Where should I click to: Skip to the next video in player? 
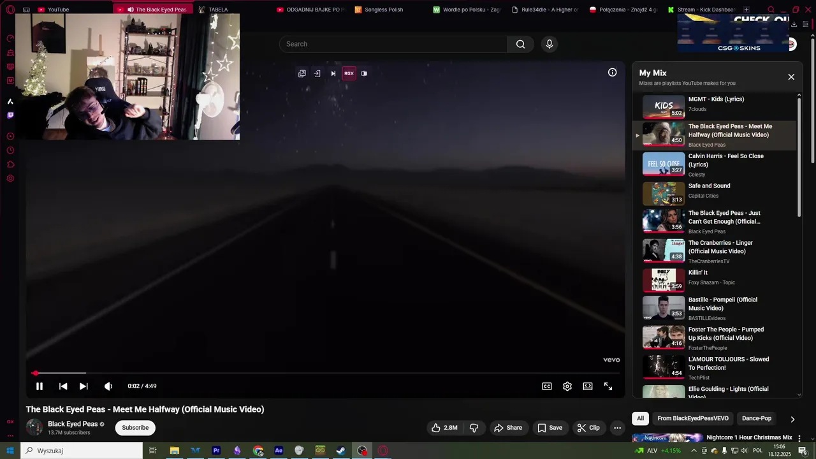click(x=84, y=386)
